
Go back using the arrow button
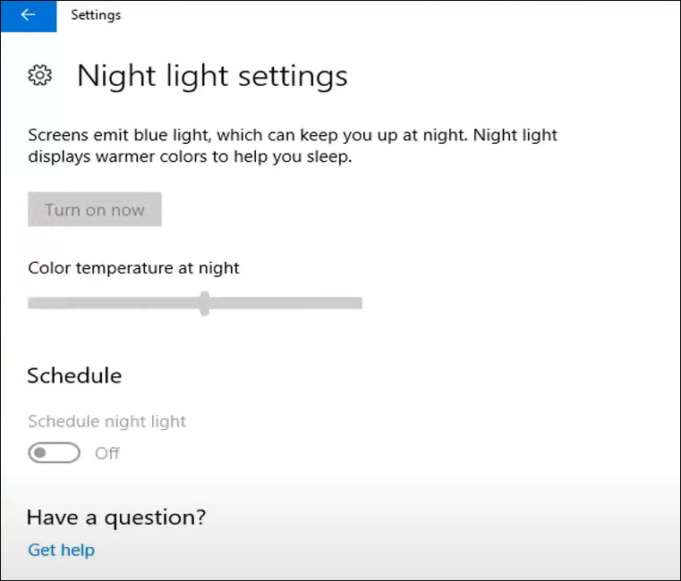coord(28,15)
